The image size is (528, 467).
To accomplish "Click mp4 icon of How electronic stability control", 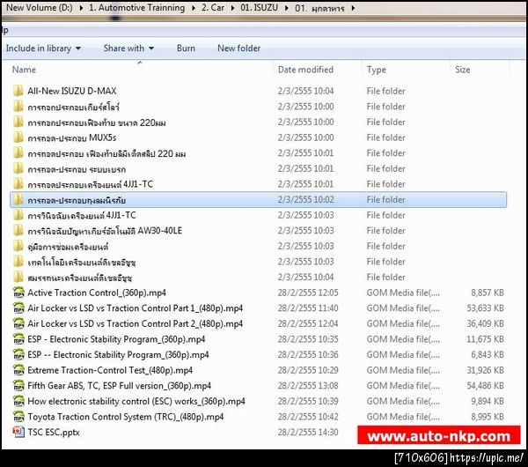I will click(18, 401).
